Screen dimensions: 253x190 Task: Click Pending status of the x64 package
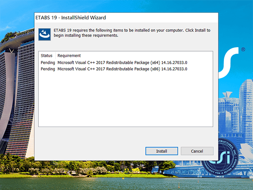click(47, 62)
